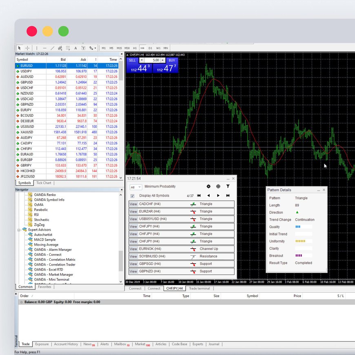Open the Minimum Probability dropdown
Viewport: 355px width, 355px height.
tap(135, 187)
